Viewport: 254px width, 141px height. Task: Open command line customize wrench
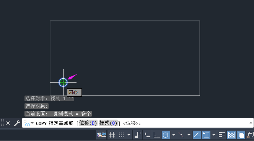[17, 123]
